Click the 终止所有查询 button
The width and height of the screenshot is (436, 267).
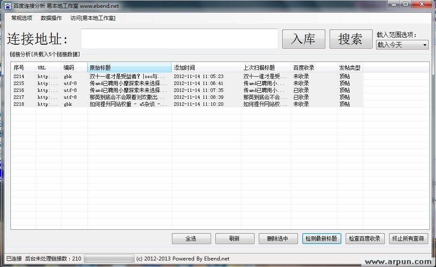(x=408, y=238)
